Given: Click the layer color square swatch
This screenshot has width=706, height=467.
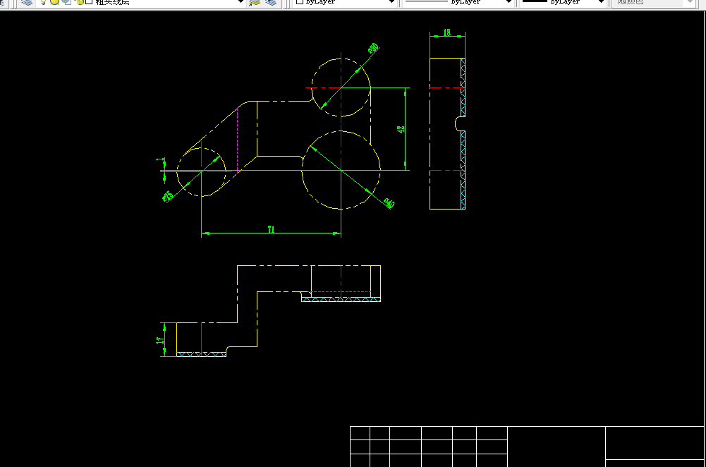Looking at the screenshot, I should coord(89,2).
